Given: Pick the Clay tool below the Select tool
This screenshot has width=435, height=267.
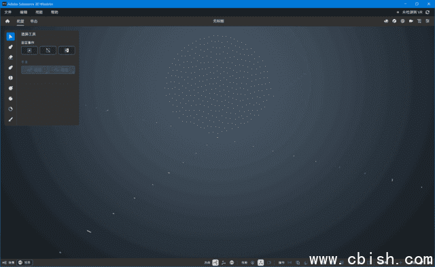Looking at the screenshot, I should point(11,47).
